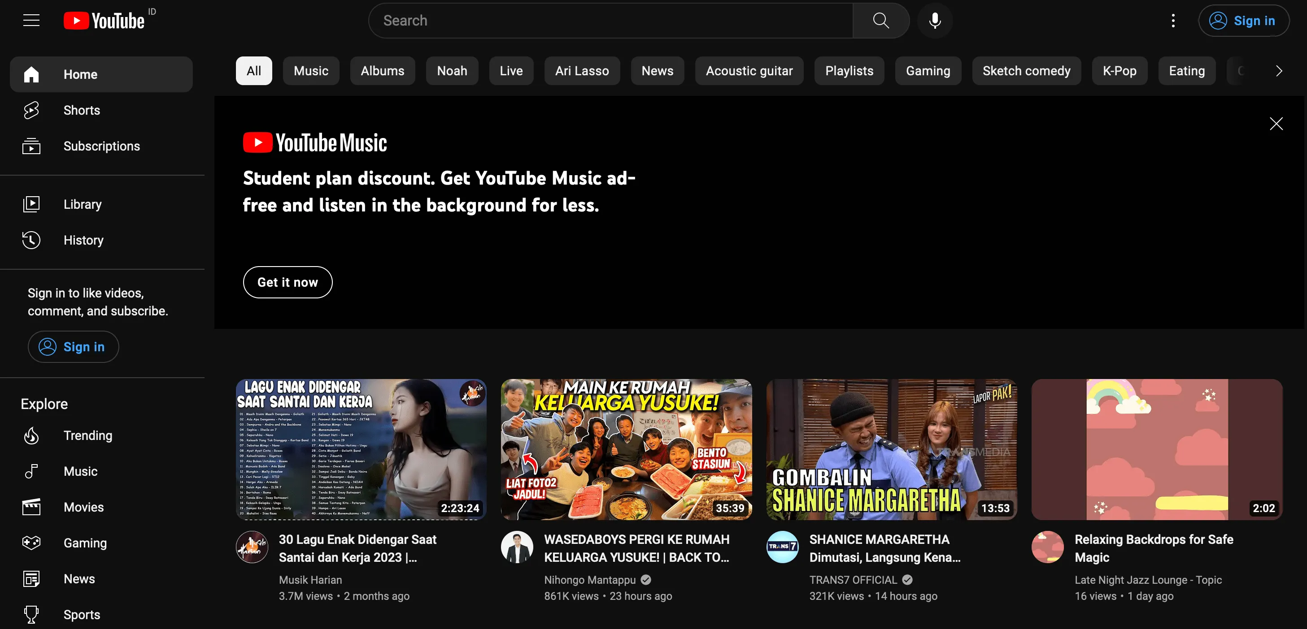This screenshot has height=629, width=1307.
Task: Open the hamburger guide menu
Action: click(x=31, y=21)
